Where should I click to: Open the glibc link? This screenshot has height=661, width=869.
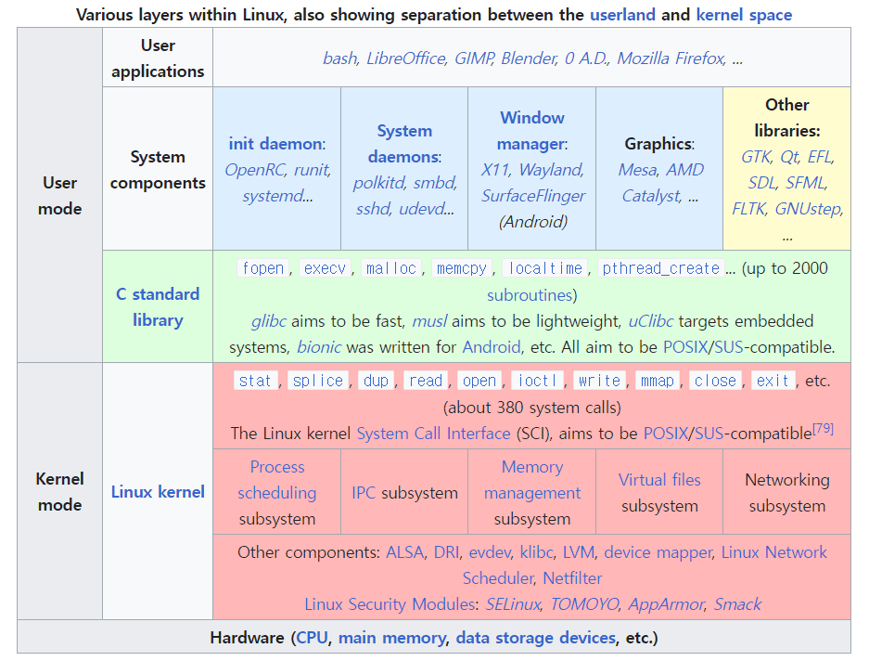click(x=269, y=321)
